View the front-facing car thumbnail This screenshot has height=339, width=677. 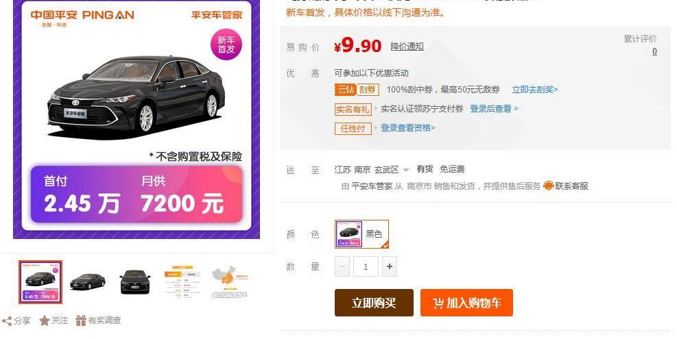click(135, 282)
